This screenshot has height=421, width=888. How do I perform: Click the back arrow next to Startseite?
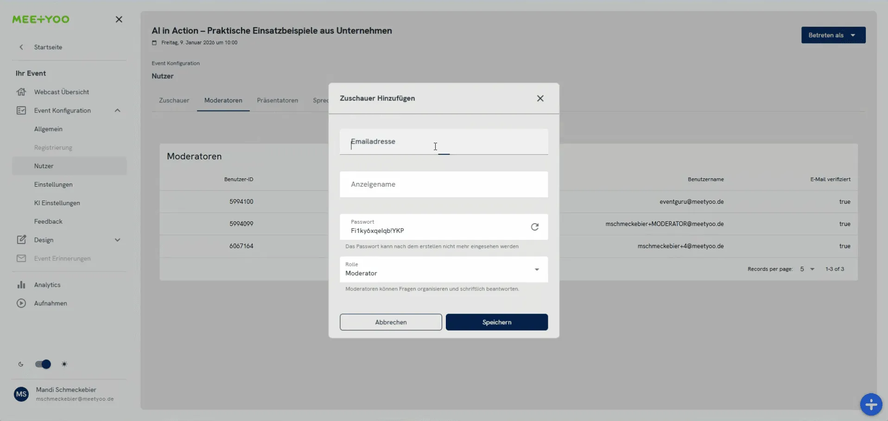point(22,47)
